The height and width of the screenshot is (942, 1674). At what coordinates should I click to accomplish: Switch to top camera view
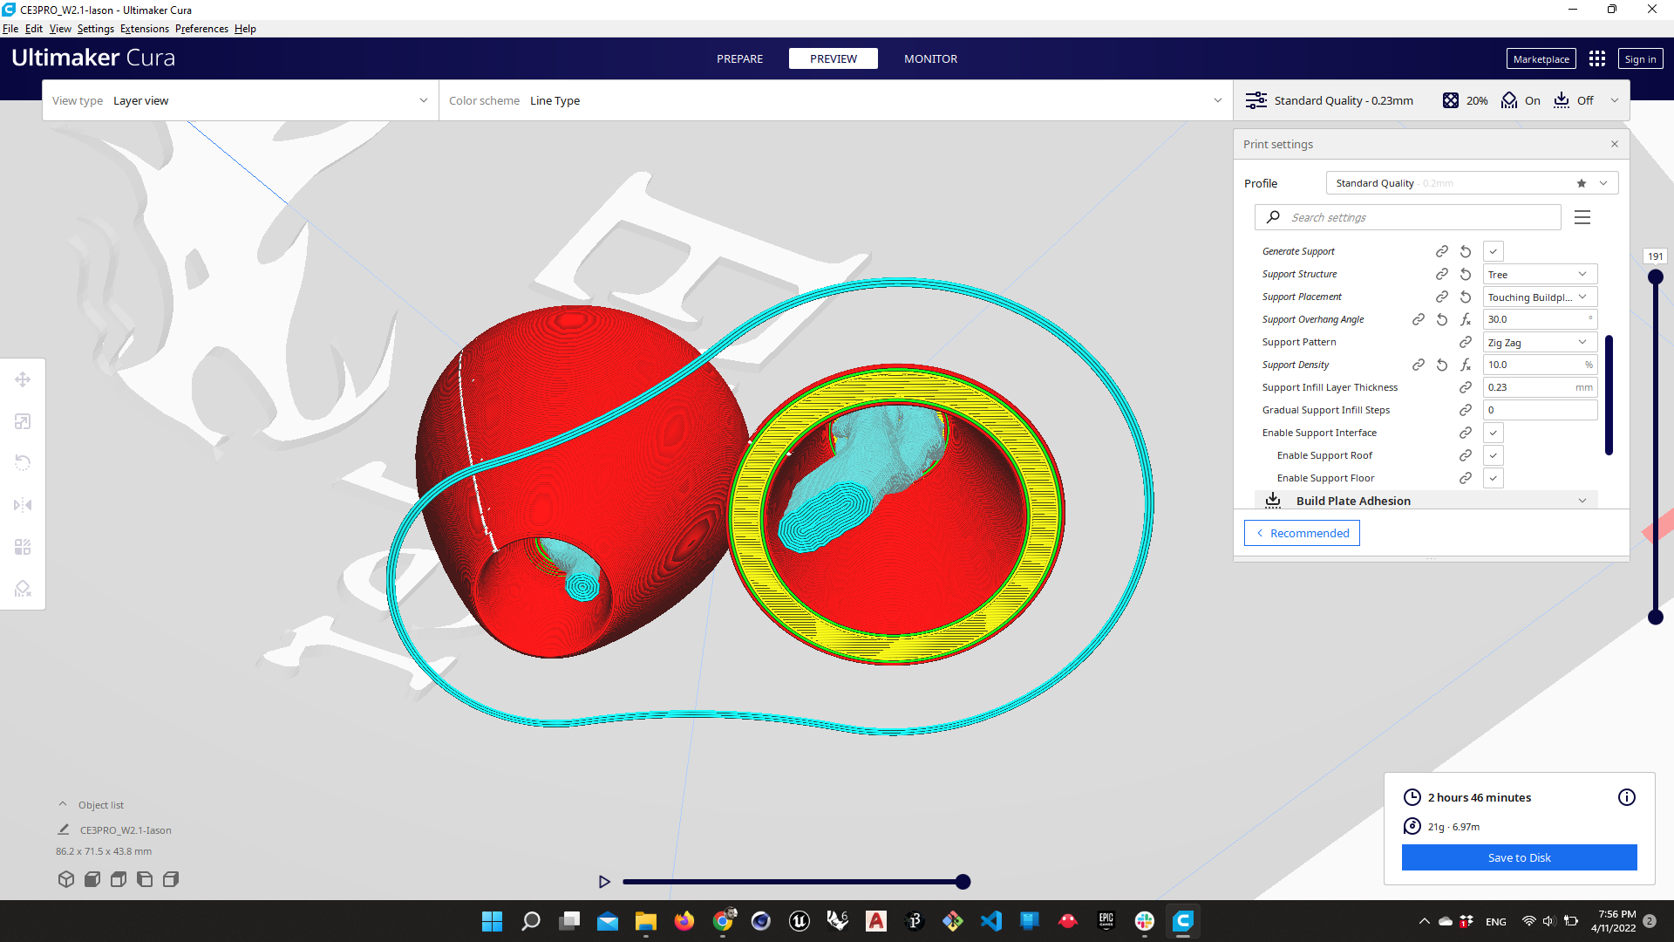point(119,879)
